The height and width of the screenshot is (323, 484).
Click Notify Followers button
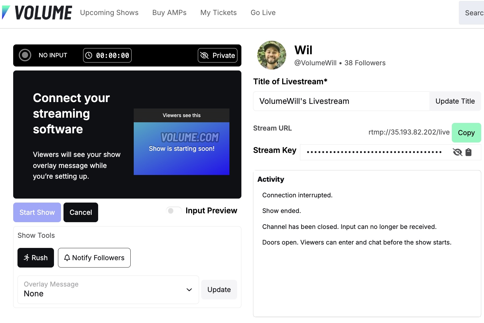click(x=94, y=258)
